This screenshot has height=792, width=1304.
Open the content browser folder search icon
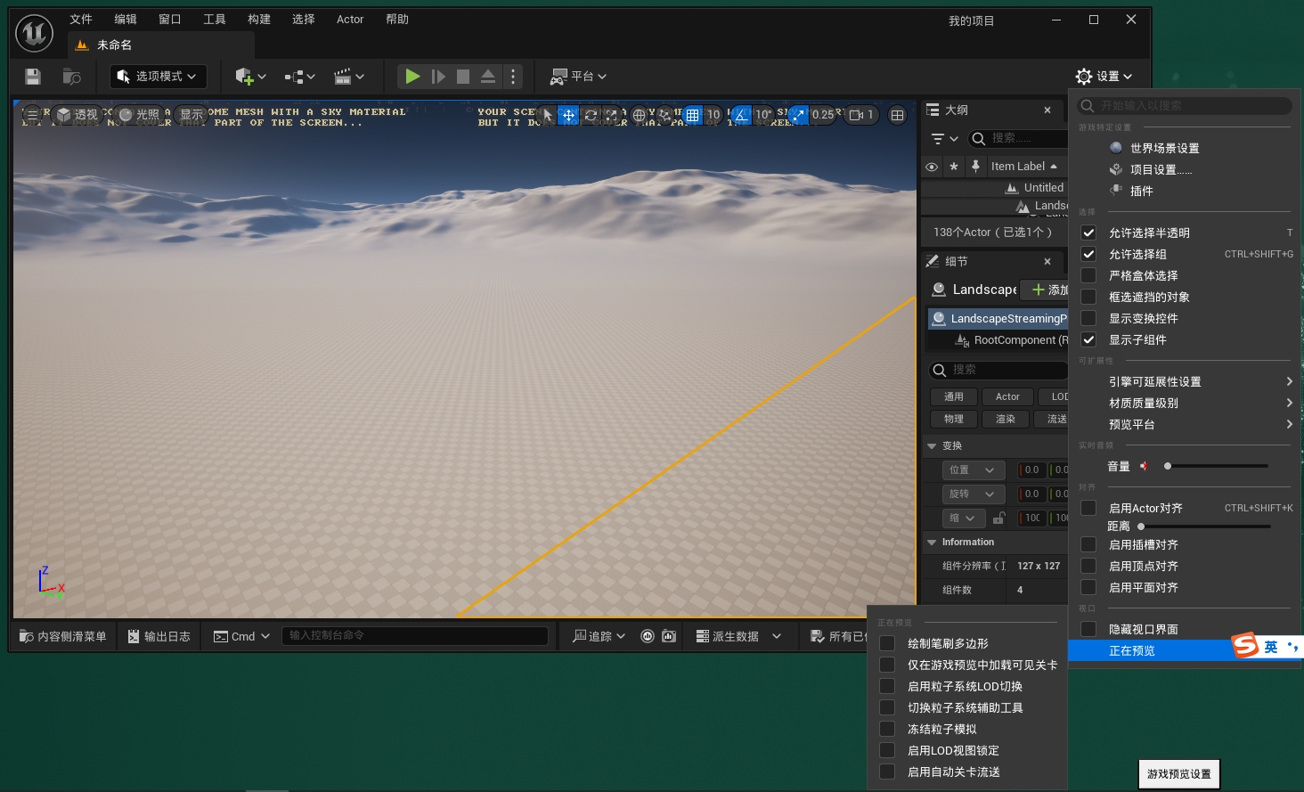(71, 77)
